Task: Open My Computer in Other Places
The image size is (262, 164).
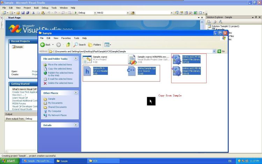Action: [x=54, y=111]
